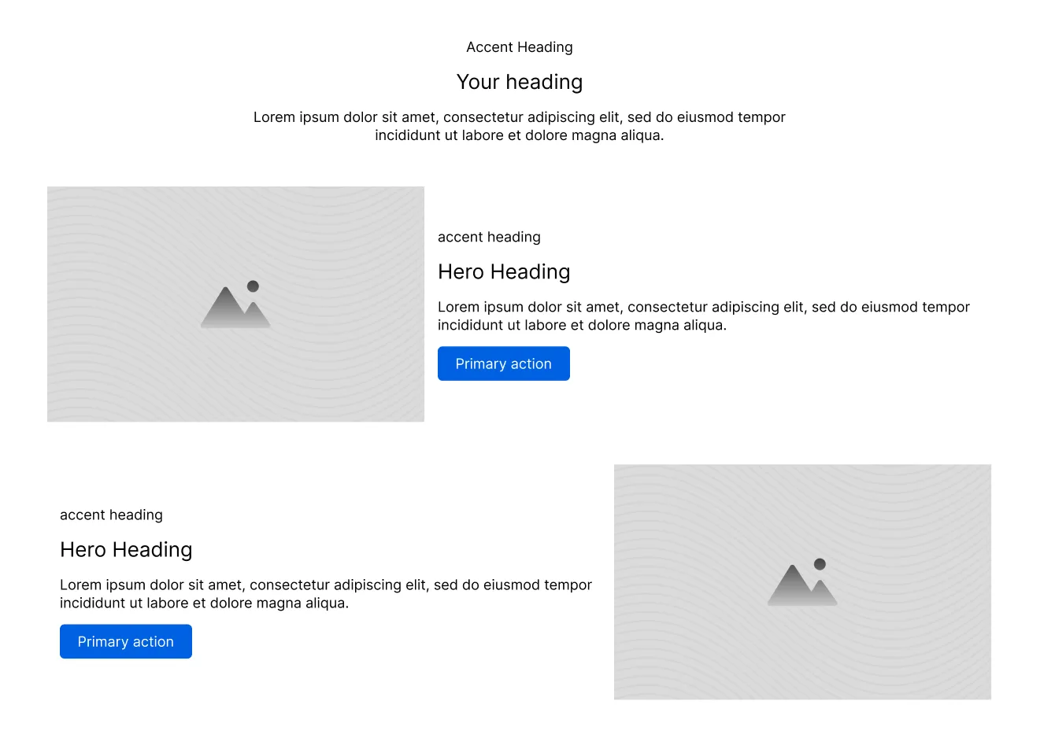The width and height of the screenshot is (1055, 738).
Task: Click the 'Hero Heading' title right of the left image
Action: tap(504, 271)
